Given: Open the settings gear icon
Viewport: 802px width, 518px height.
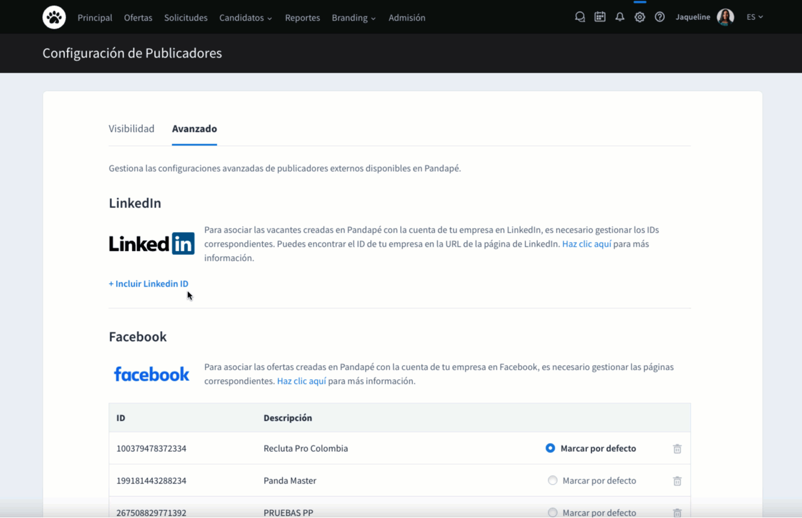Looking at the screenshot, I should pyautogui.click(x=640, y=17).
